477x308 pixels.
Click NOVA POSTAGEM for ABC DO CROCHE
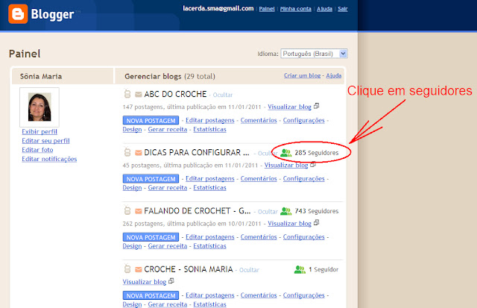coord(151,121)
